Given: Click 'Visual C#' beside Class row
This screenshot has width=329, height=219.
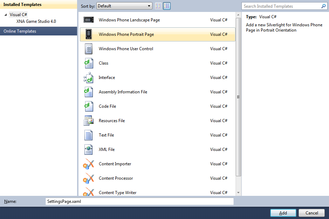Looking at the screenshot, I should point(219,63).
